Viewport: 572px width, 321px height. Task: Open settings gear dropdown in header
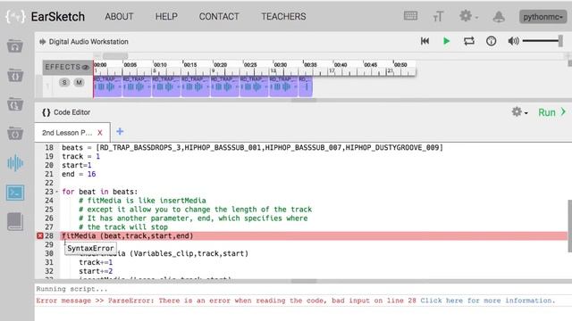pyautogui.click(x=468, y=16)
